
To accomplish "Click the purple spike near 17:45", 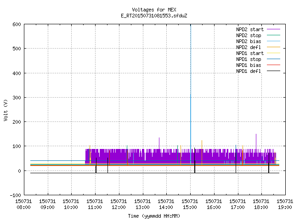I will point(256,142).
